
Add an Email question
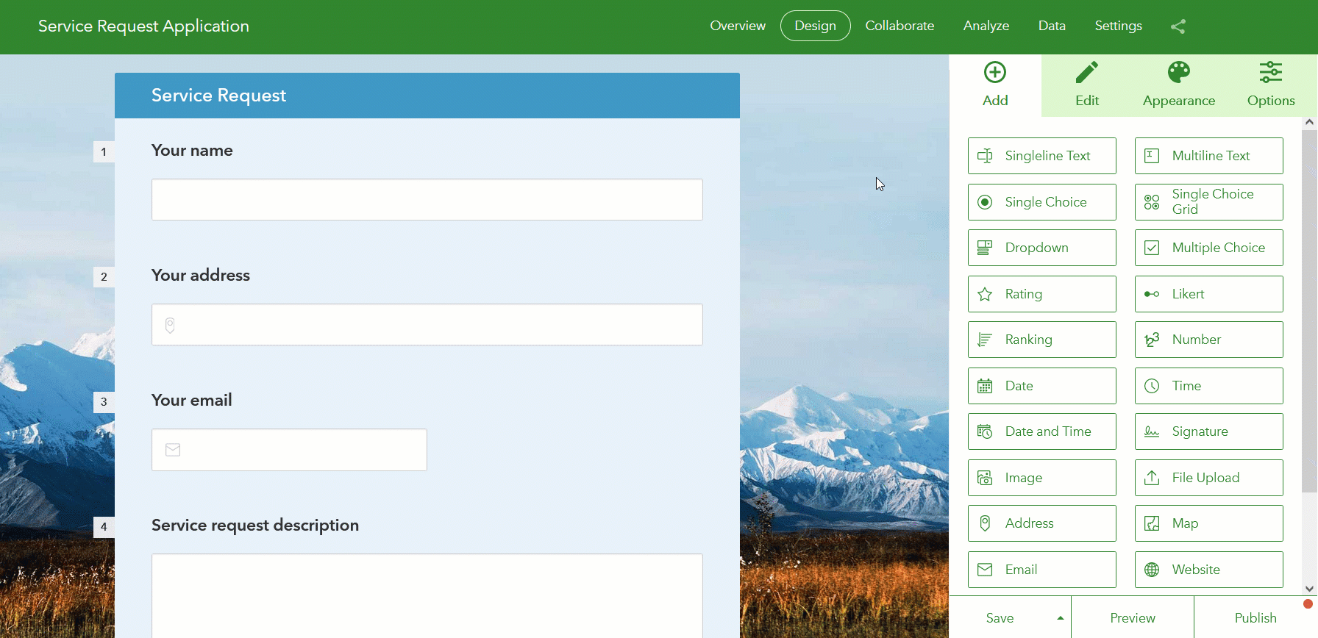(x=1042, y=570)
